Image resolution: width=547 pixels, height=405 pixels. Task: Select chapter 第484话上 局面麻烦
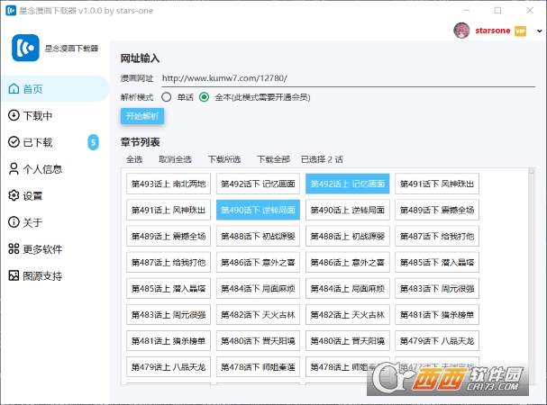(348, 288)
